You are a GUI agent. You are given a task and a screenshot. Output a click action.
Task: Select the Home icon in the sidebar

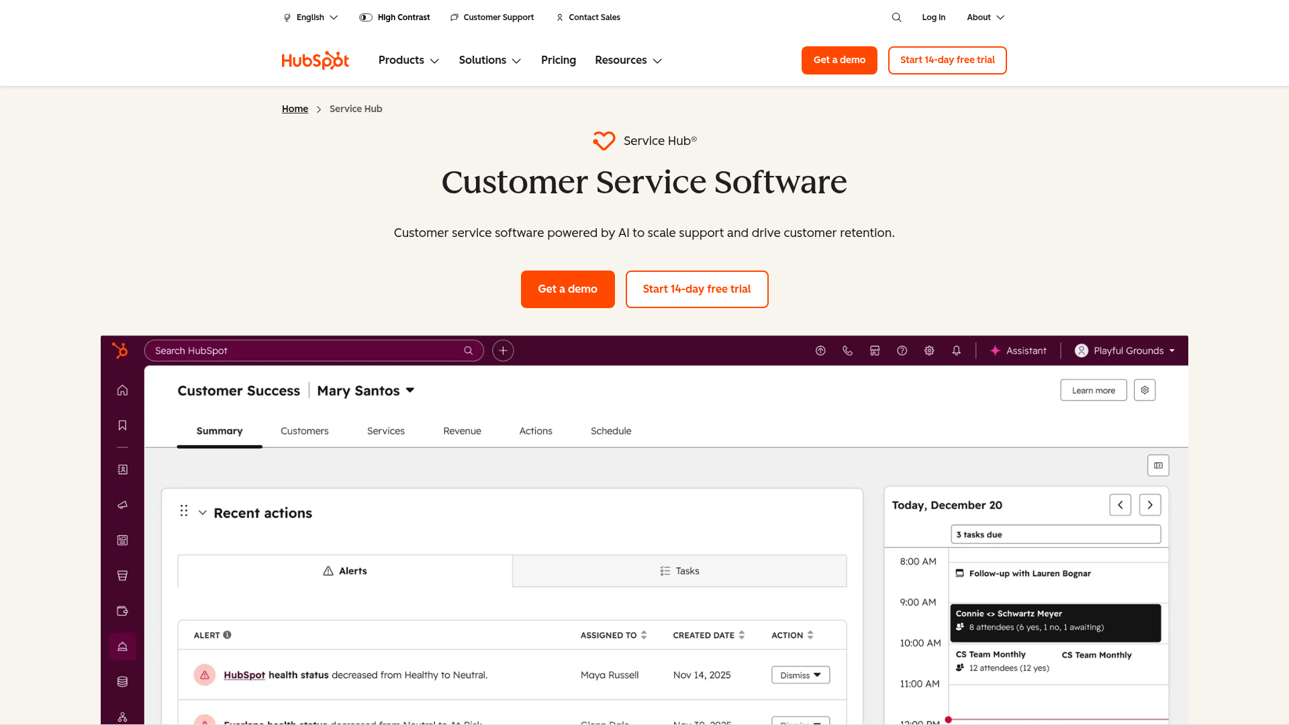pyautogui.click(x=122, y=389)
